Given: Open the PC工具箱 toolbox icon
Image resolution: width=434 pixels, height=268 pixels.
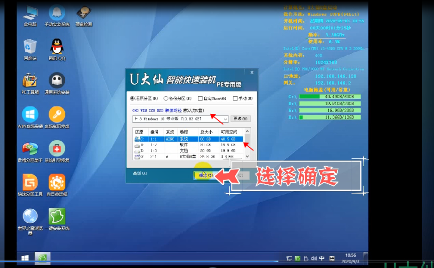Looking at the screenshot, I should [x=30, y=84].
